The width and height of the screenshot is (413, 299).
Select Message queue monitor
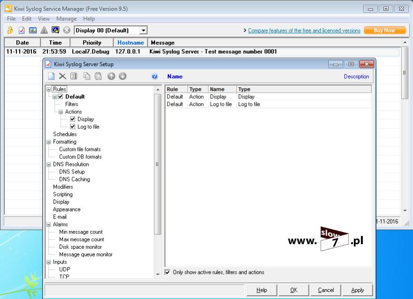pyautogui.click(x=86, y=254)
